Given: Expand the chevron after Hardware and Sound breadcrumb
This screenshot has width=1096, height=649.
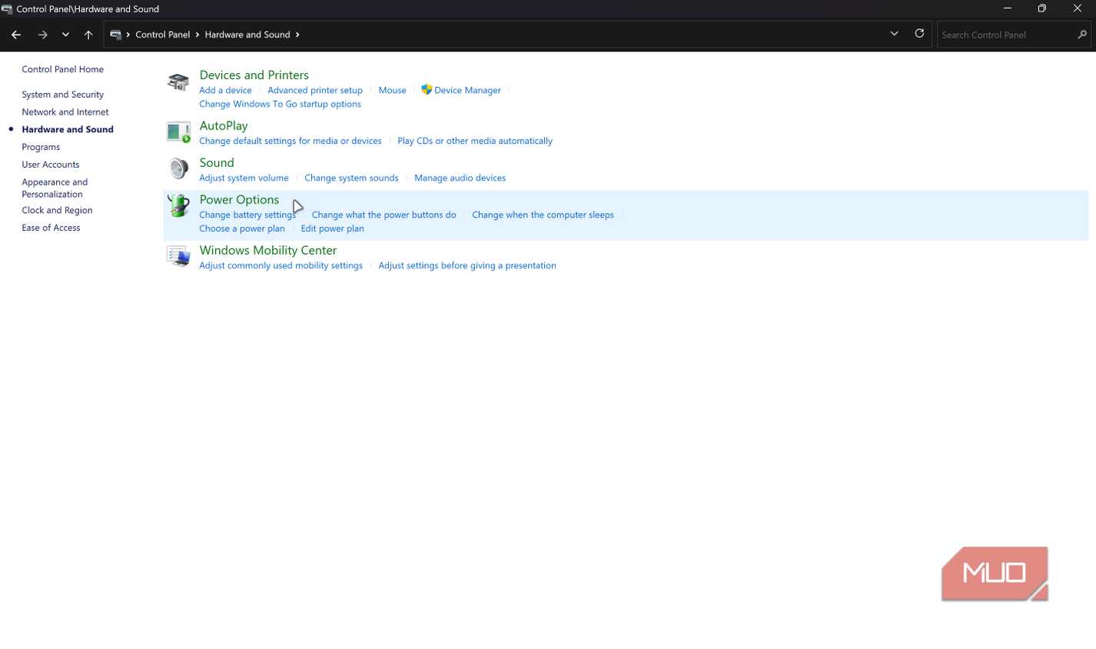Looking at the screenshot, I should [x=297, y=35].
